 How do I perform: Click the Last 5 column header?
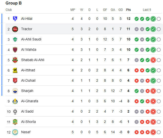[147, 10]
